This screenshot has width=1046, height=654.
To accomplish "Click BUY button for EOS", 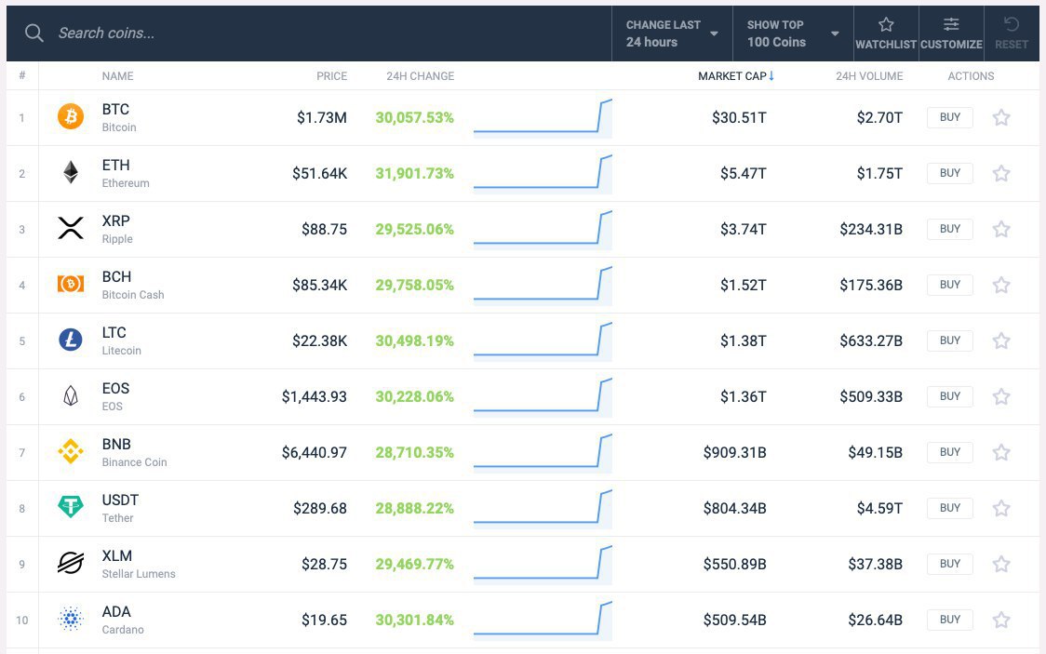I will (950, 396).
